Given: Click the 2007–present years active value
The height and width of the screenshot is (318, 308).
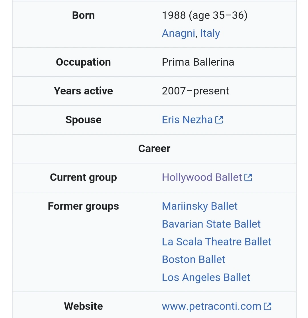Looking at the screenshot, I should [195, 91].
